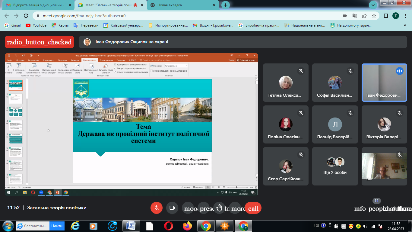
Task: Open the Chrome side panel
Action: pyautogui.click(x=386, y=16)
